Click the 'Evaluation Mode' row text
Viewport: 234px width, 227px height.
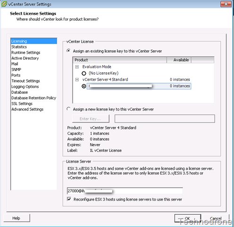97,67
